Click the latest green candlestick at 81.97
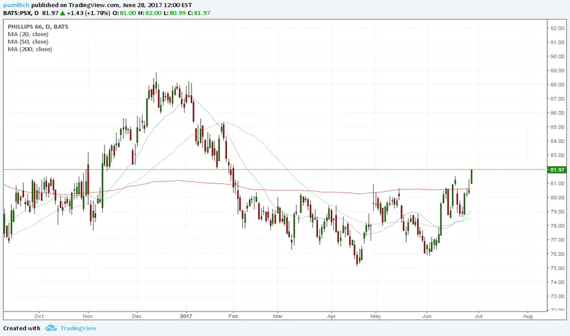Viewport: 570px width, 336px height. point(472,177)
